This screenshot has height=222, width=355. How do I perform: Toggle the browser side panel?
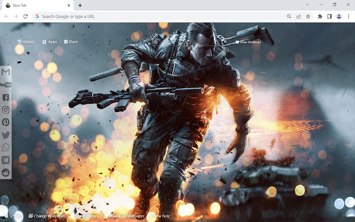[x=329, y=16]
